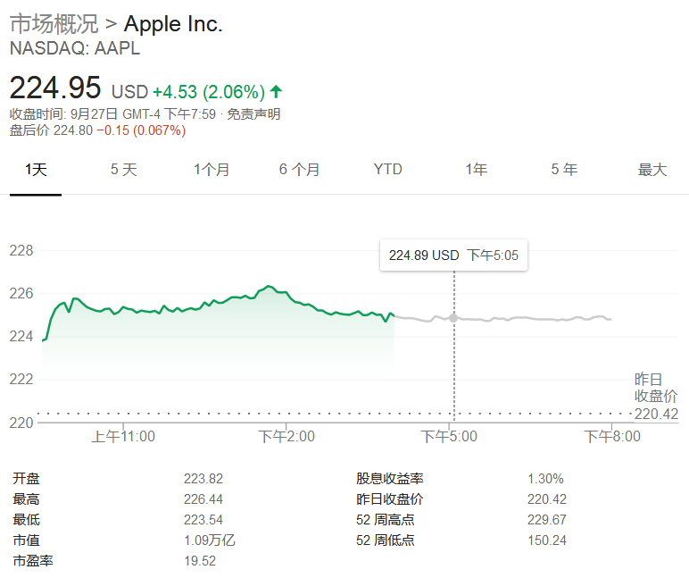Click the gray after-hours price line
689x578 pixels.
(535, 318)
